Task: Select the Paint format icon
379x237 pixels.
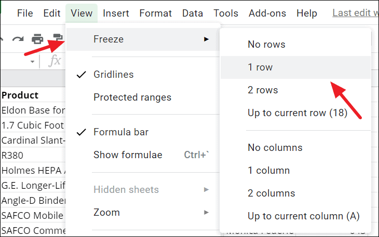Action: [57, 38]
